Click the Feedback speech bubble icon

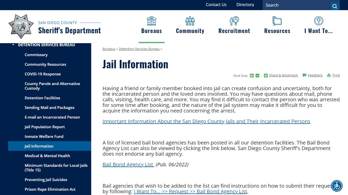(x=304, y=75)
